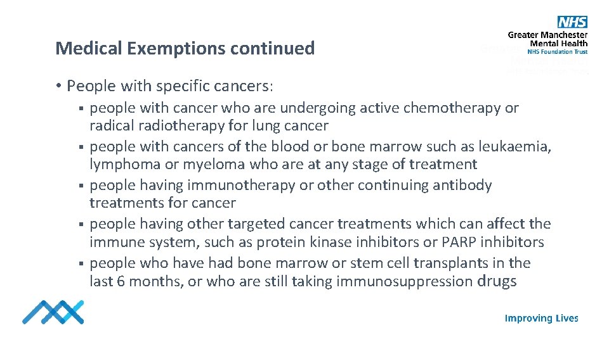Click the 'Greater Manchester Mental Health' text
Image resolution: width=609 pixels, height=342 pixels.
pyautogui.click(x=547, y=39)
